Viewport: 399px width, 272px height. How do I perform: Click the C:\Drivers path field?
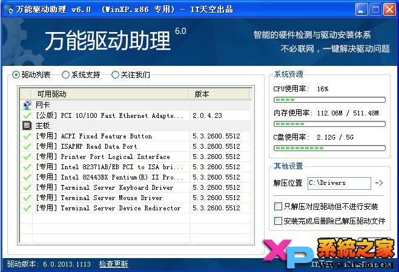pos(339,183)
